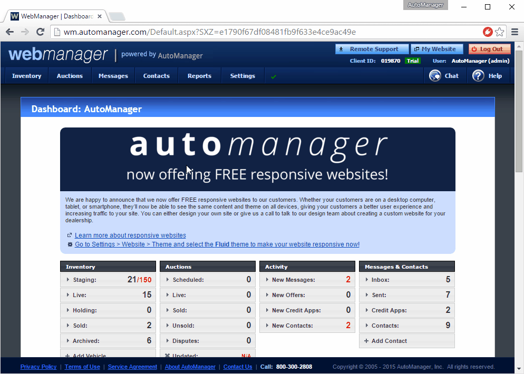Expand New Credit Apps row
Viewport: 524px width, 374px height.
(x=307, y=310)
